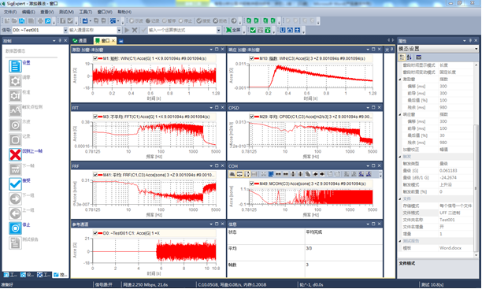Screen dimensions: 482x289
Task: Click the 输入一个运算表达式 input field
Action: [x=183, y=30]
